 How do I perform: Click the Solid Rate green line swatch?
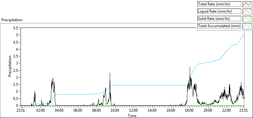click(247, 19)
